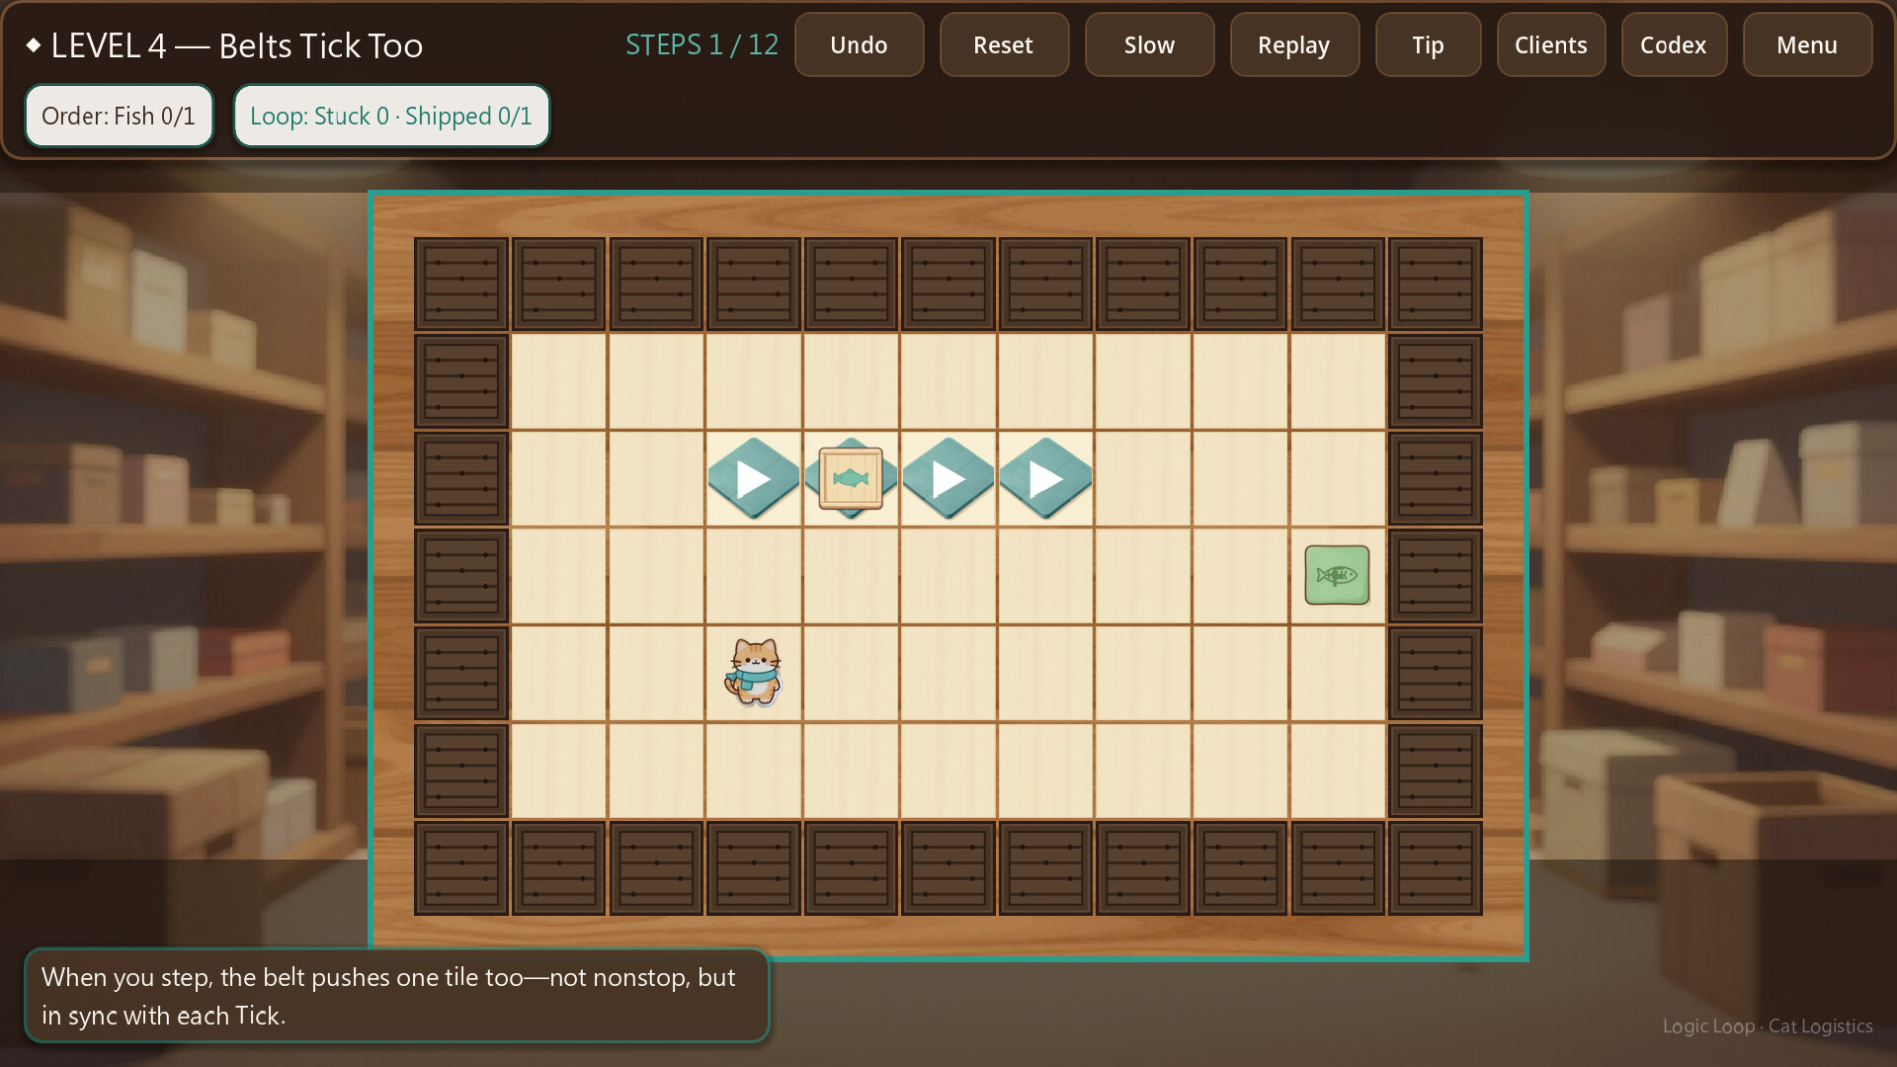
Task: Click the rightmost conveyor belt arrow tile
Action: click(1045, 479)
